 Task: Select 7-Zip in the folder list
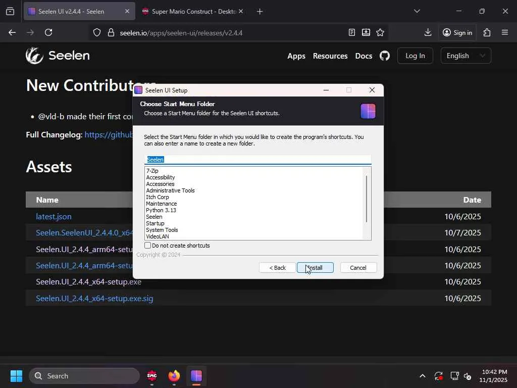[x=152, y=171]
